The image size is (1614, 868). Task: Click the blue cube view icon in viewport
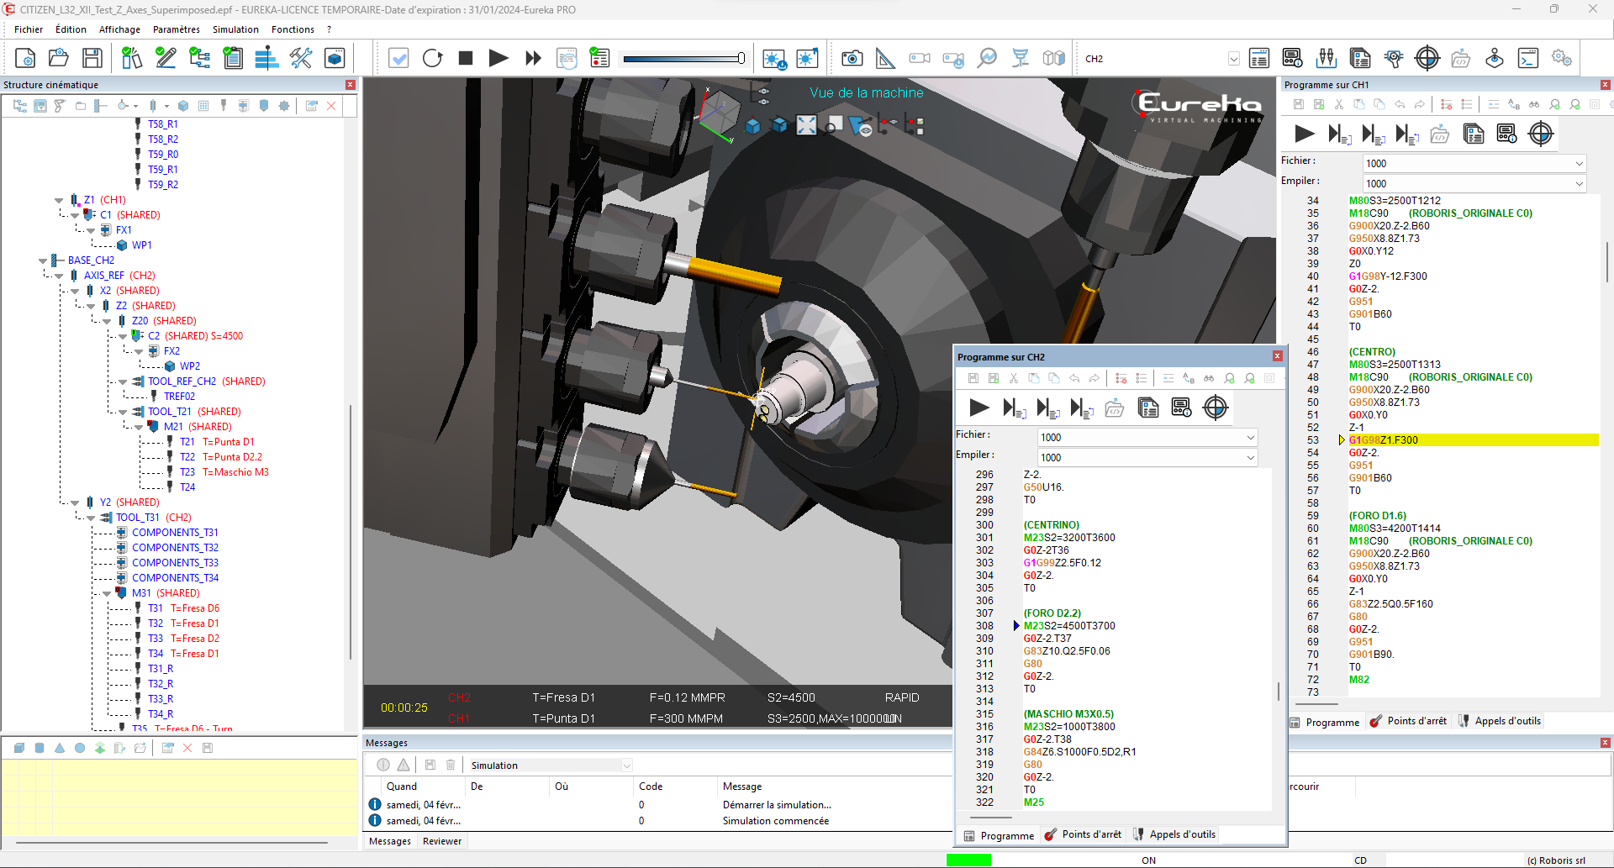pos(753,126)
